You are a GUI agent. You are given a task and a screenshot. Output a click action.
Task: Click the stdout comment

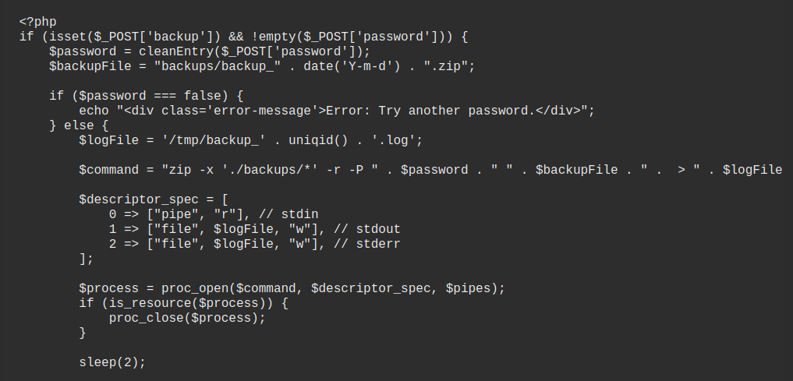pyautogui.click(x=367, y=229)
